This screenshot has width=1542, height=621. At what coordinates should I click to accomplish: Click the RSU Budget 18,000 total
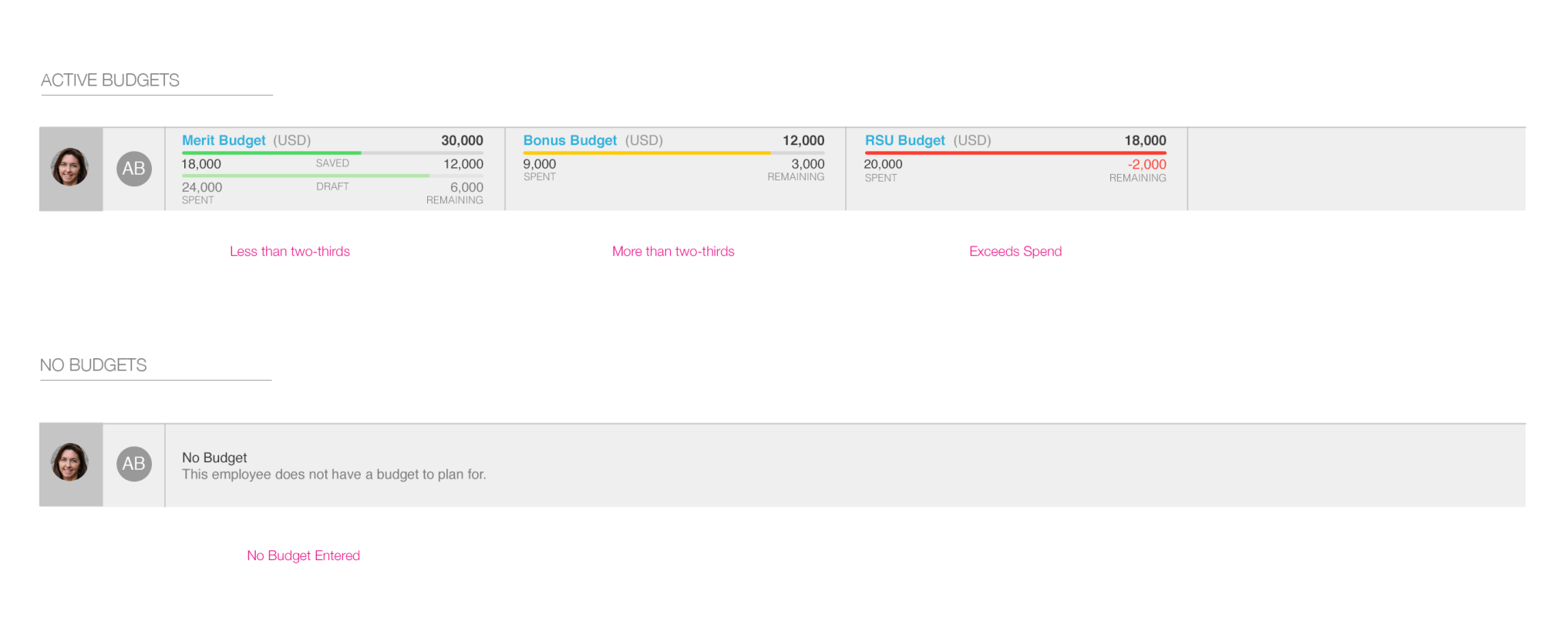pyautogui.click(x=1145, y=140)
